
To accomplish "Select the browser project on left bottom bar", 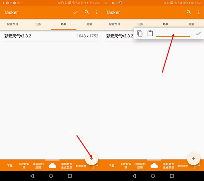I will tap(81, 166).
